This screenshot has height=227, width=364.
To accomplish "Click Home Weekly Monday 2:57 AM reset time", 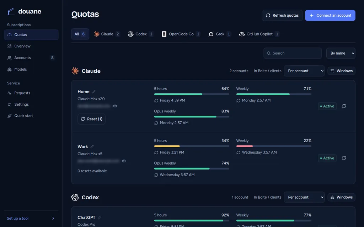I will (256, 100).
